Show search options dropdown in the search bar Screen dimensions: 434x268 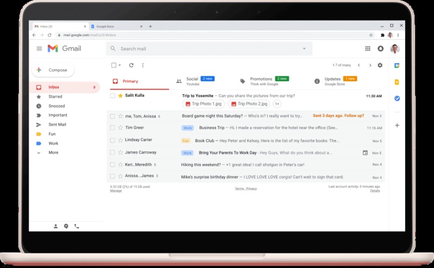pyautogui.click(x=304, y=48)
